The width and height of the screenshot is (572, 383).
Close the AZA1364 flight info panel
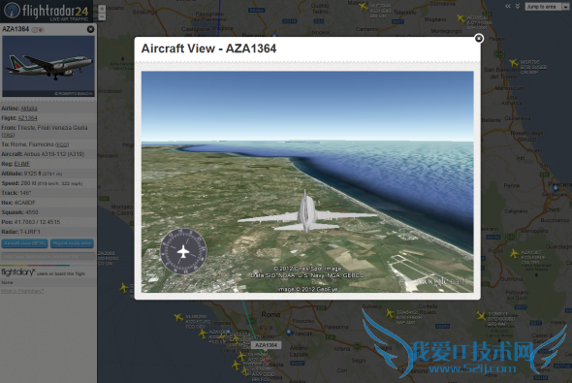pyautogui.click(x=90, y=29)
